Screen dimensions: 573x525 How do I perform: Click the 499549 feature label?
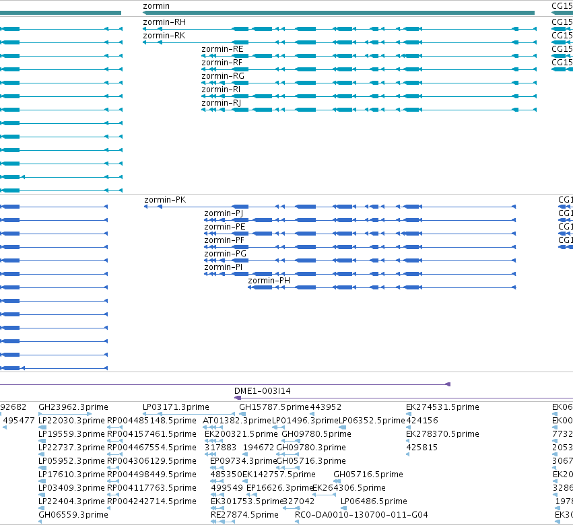[226, 488]
